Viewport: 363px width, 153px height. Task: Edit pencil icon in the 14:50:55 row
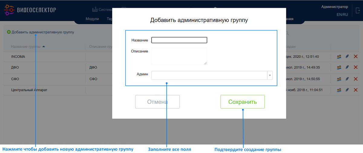point(347,79)
